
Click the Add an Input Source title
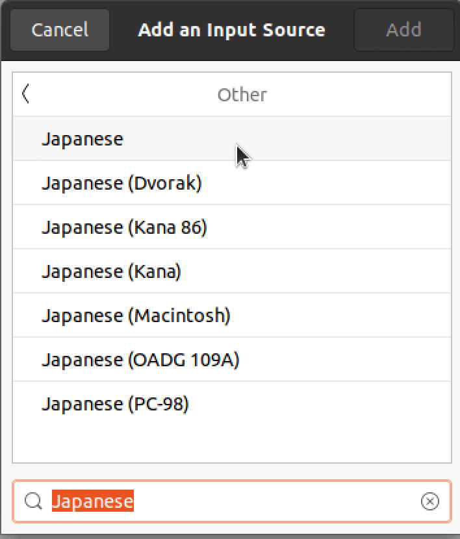(x=231, y=30)
